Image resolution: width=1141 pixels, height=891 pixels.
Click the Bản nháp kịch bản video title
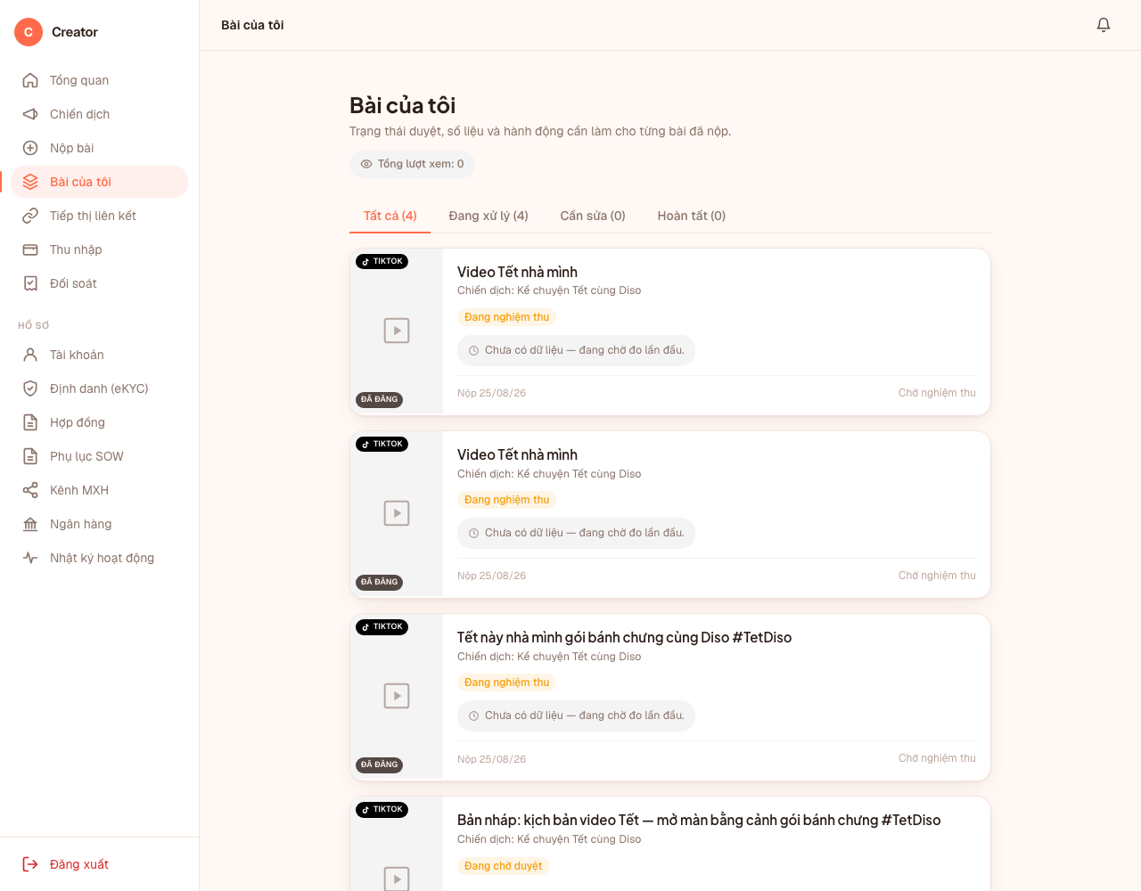pos(699,820)
